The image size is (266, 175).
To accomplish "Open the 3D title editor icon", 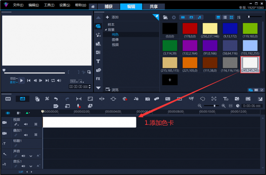I will (226, 99).
